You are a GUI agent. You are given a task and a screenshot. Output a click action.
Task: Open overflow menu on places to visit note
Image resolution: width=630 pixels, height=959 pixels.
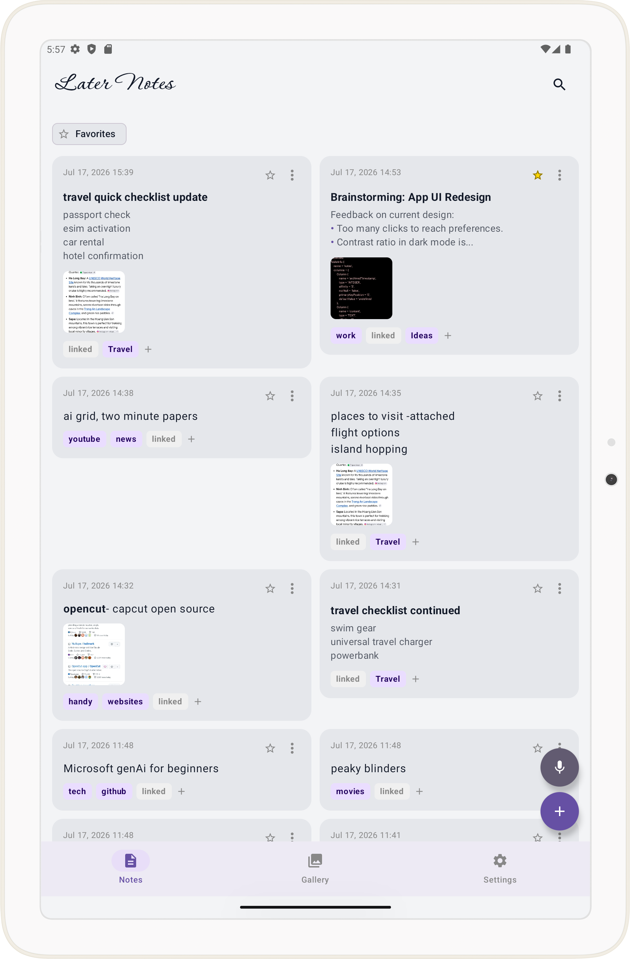(x=559, y=396)
